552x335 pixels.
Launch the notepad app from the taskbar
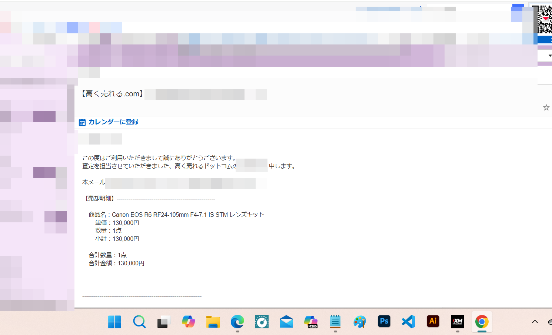[x=335, y=322]
